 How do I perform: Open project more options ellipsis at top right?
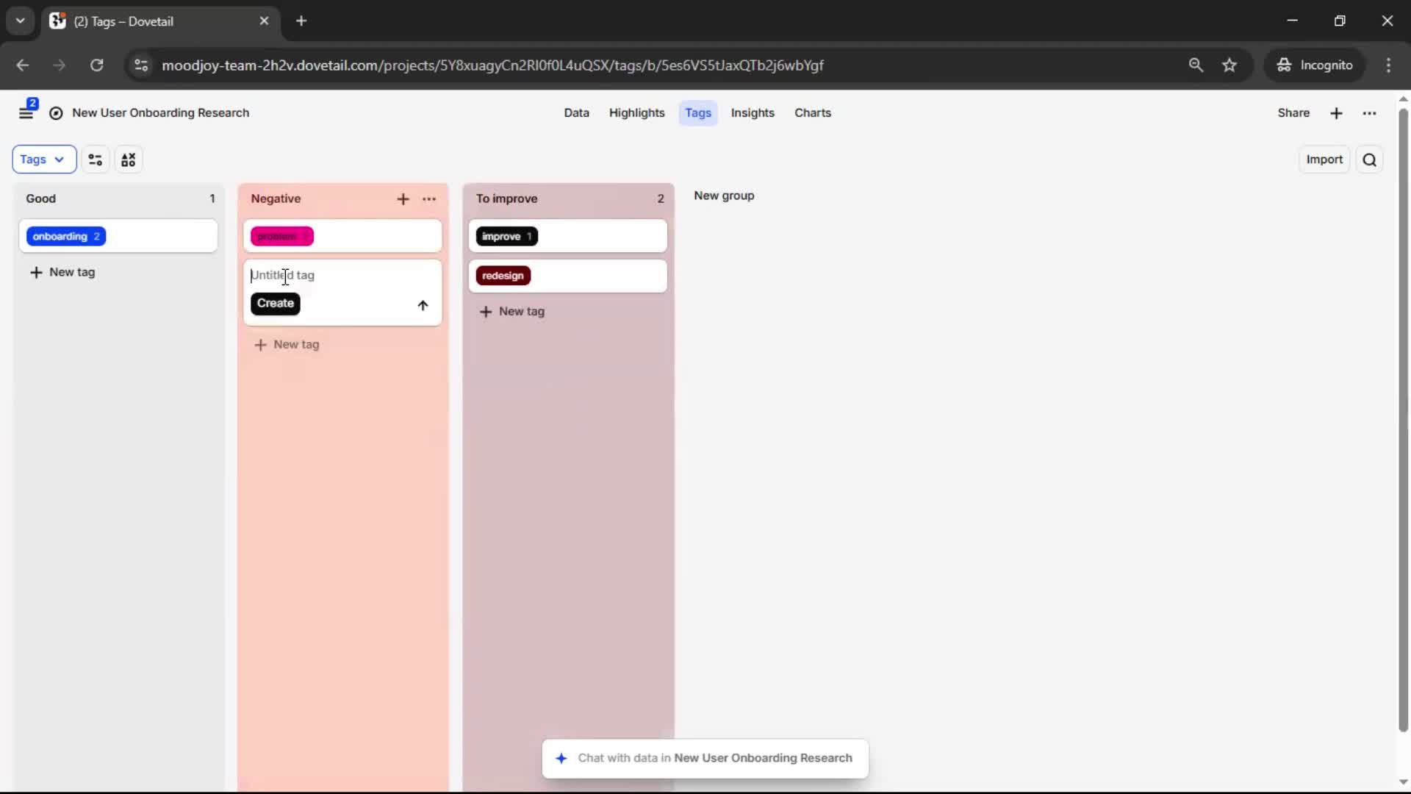[1369, 113]
